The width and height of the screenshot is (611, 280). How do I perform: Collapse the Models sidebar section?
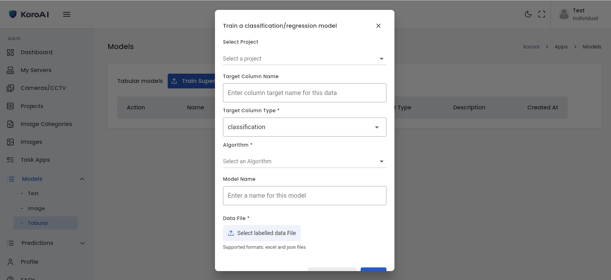[x=82, y=179]
